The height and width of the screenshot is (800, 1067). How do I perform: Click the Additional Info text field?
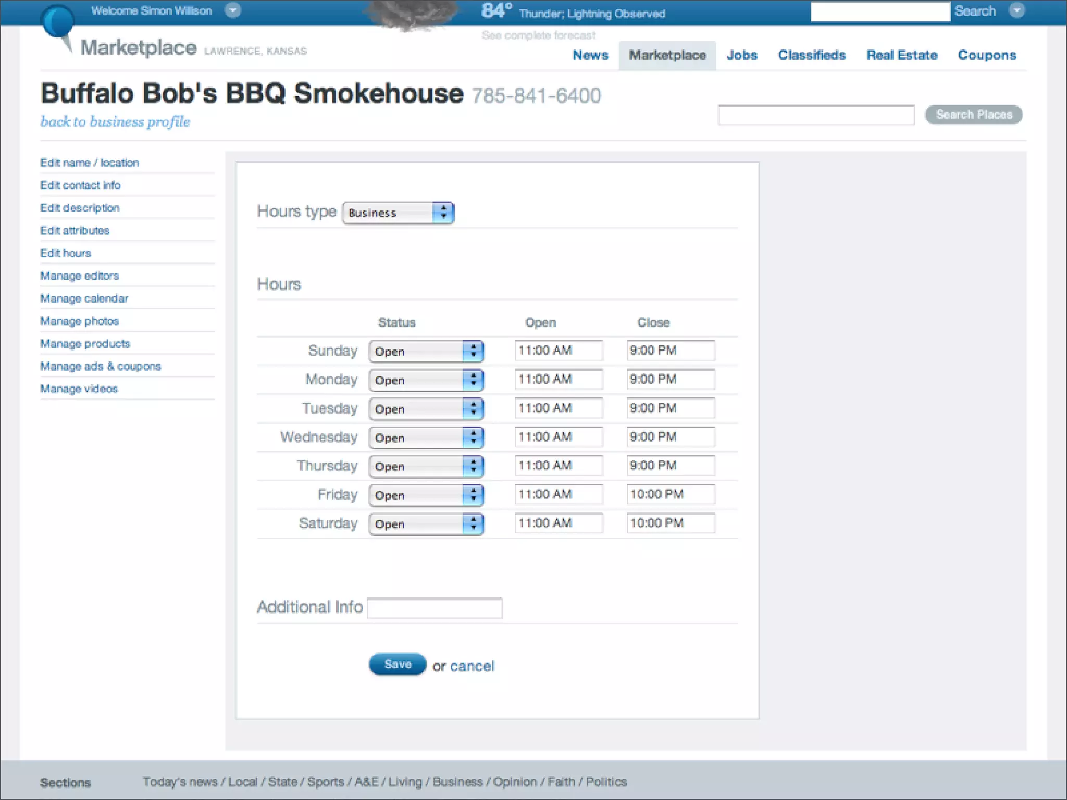435,608
